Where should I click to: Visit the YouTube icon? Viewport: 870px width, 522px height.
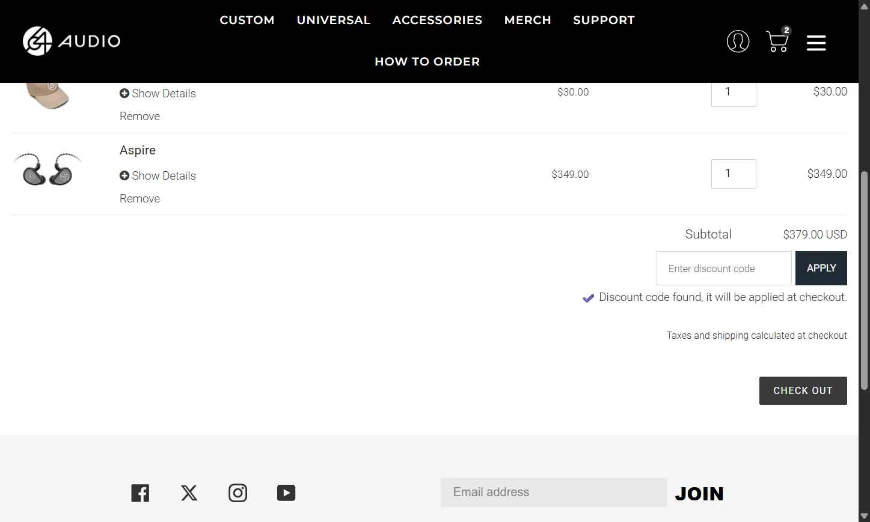point(286,493)
